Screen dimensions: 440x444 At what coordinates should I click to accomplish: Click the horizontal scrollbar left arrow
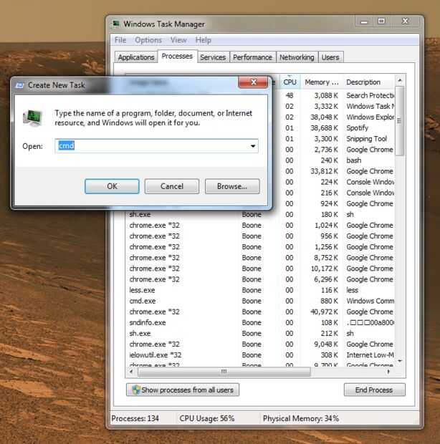[131, 372]
